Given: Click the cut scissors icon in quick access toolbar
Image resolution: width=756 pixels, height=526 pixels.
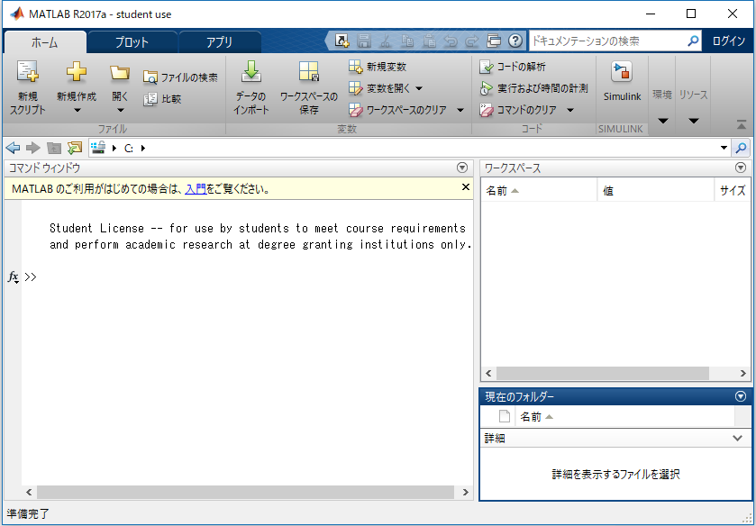Looking at the screenshot, I should point(386,41).
